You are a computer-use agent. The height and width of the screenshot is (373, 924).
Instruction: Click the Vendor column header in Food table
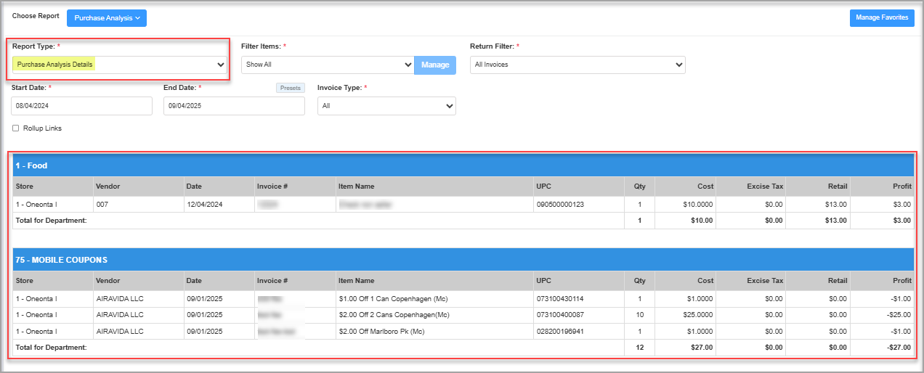tap(108, 186)
